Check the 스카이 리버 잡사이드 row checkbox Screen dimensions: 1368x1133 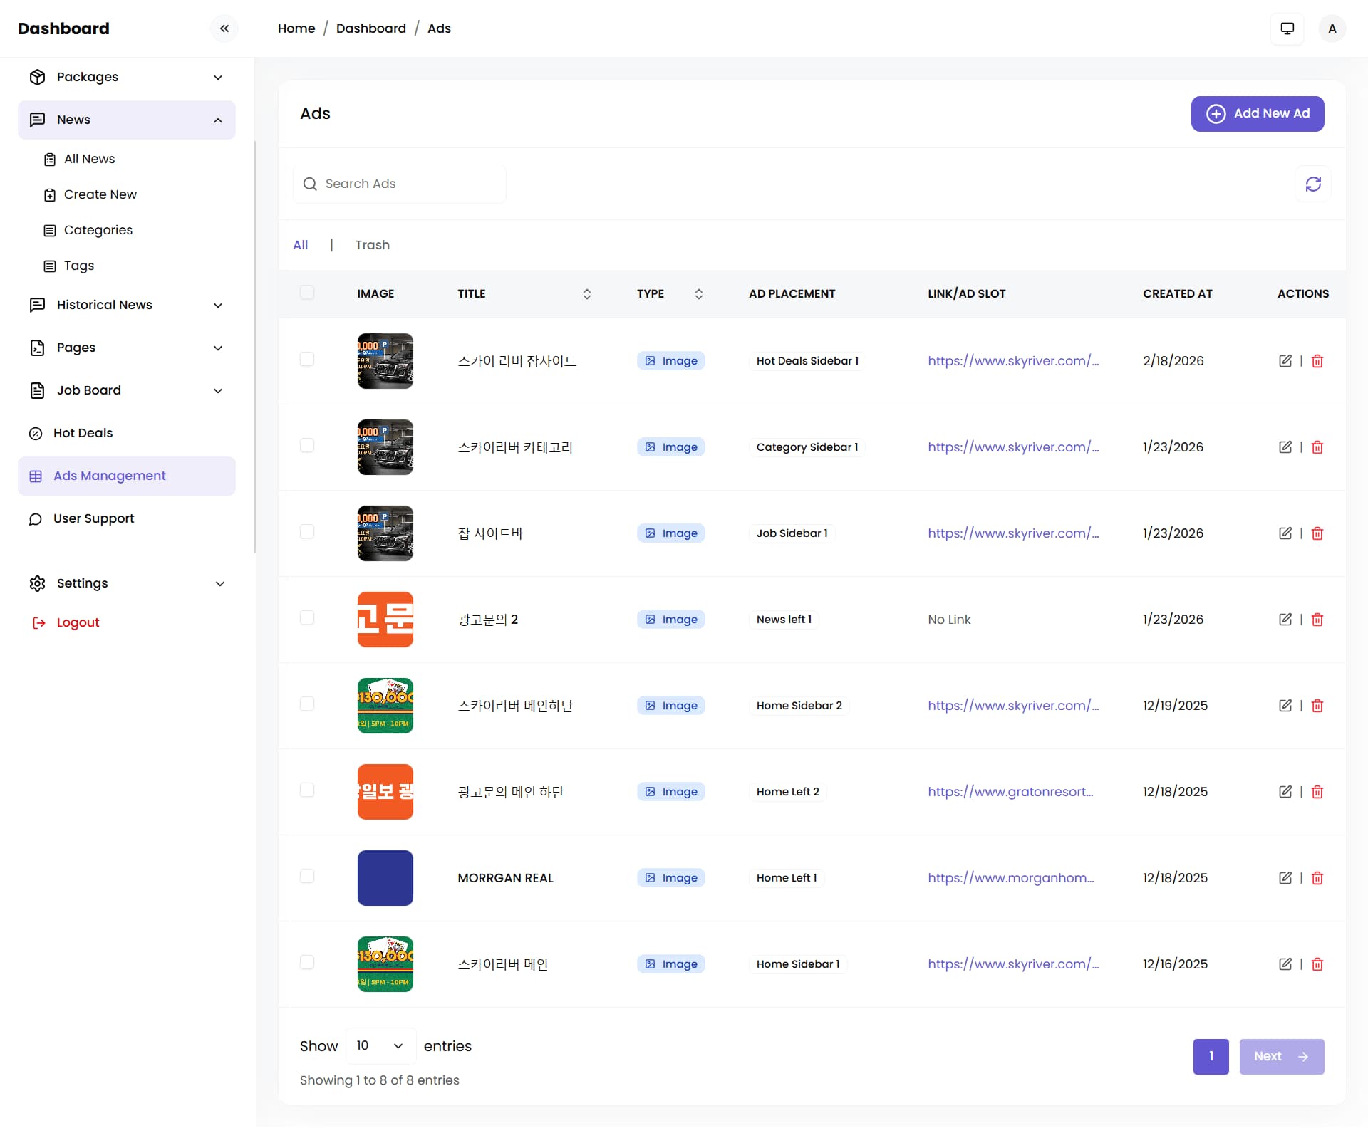point(307,359)
